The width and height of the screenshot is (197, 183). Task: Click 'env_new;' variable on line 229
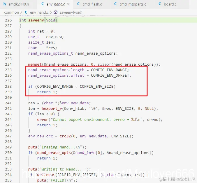coord(55,37)
